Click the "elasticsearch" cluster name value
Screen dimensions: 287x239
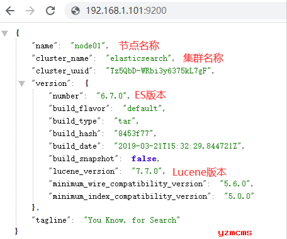pyautogui.click(x=138, y=58)
